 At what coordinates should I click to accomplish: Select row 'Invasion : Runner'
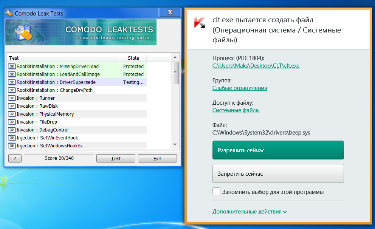(x=77, y=98)
